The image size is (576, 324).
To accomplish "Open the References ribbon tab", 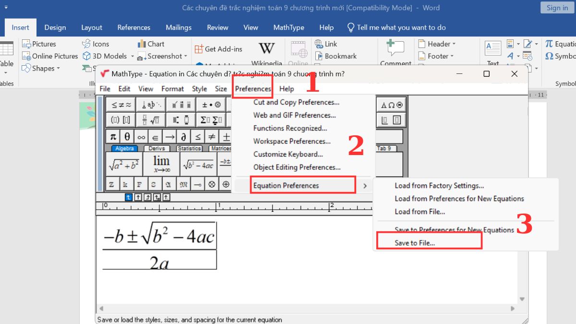I will [x=134, y=27].
